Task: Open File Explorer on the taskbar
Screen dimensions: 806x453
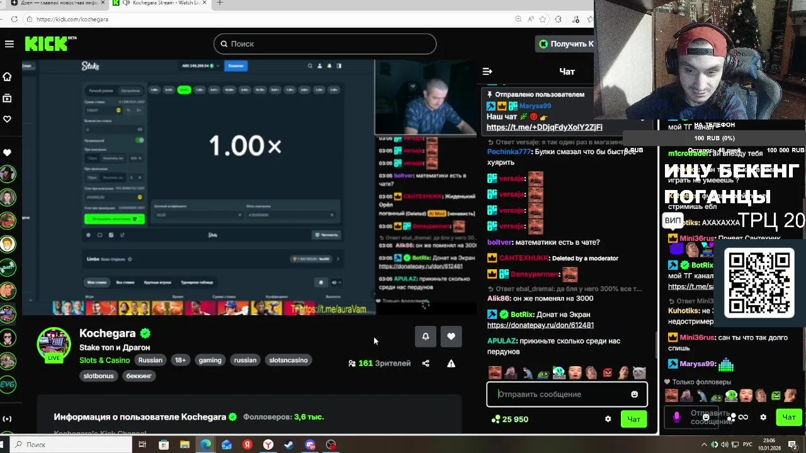Action: [x=184, y=445]
